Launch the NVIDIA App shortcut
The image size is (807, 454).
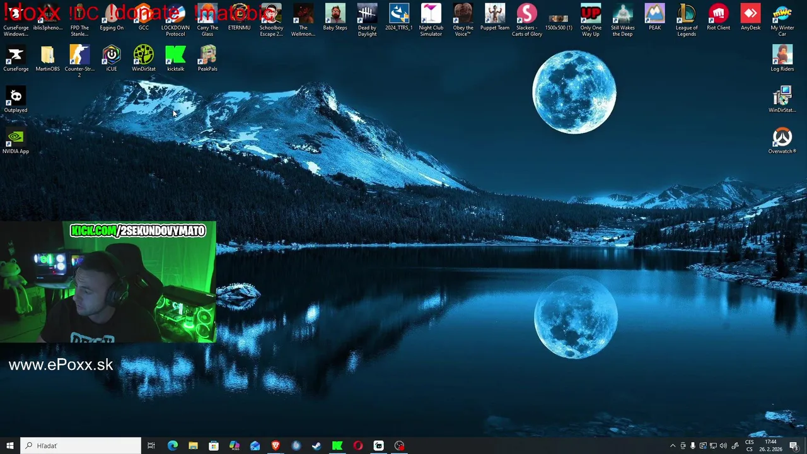point(16,140)
